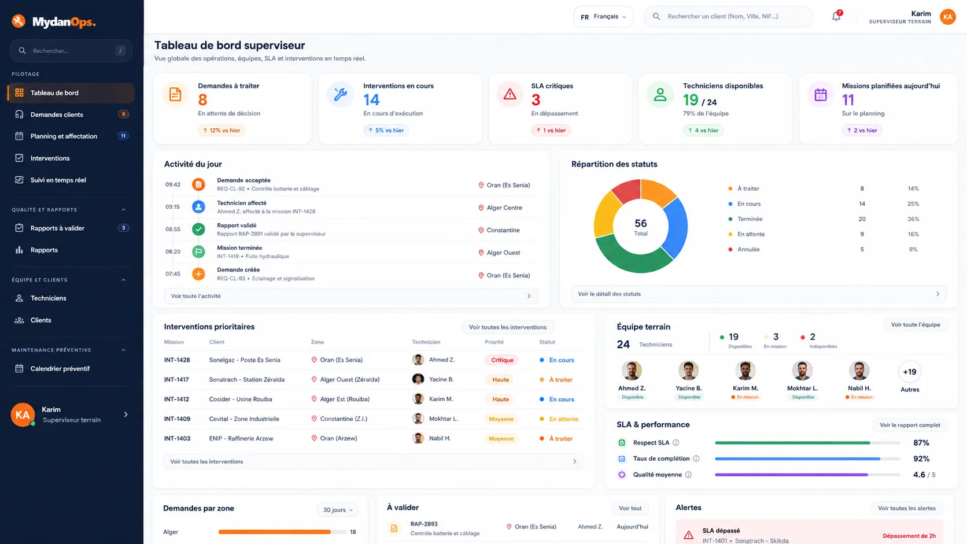Viewport: 967px width, 544px height.
Task: Click the MydanOps wrench logo icon
Action: click(19, 21)
